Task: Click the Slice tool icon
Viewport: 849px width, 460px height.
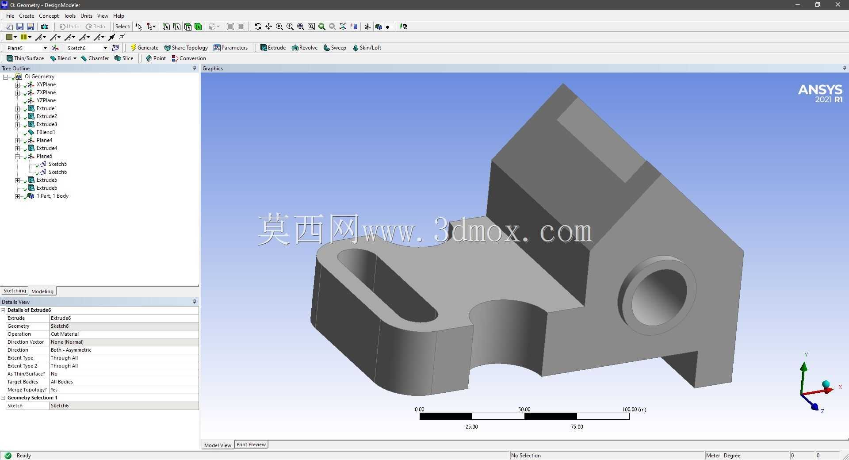Action: pyautogui.click(x=118, y=58)
